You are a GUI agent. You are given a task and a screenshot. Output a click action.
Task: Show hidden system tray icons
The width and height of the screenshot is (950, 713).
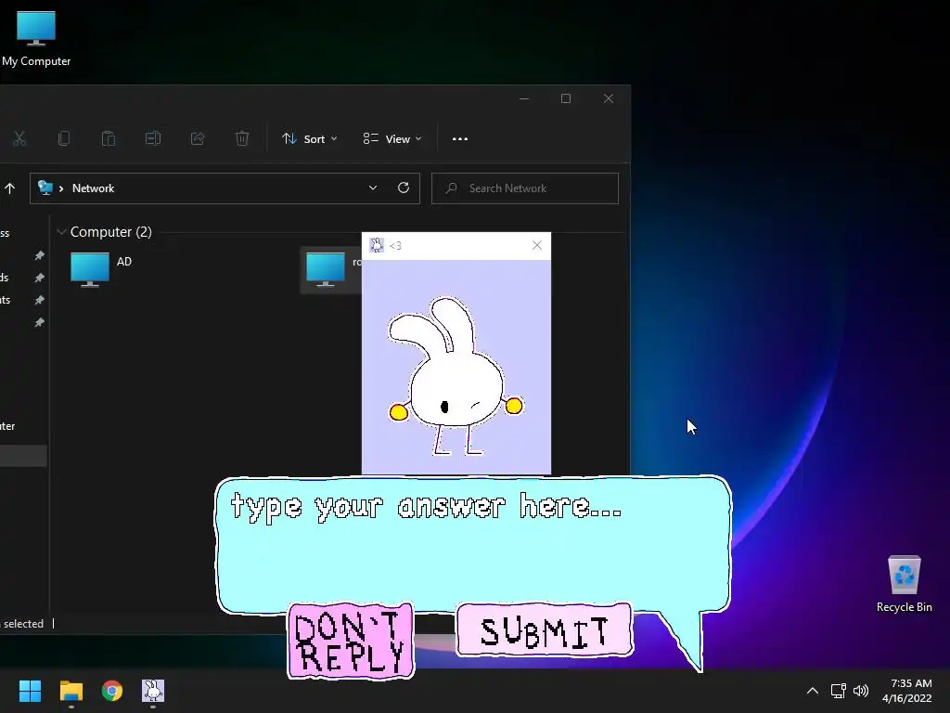coord(813,691)
